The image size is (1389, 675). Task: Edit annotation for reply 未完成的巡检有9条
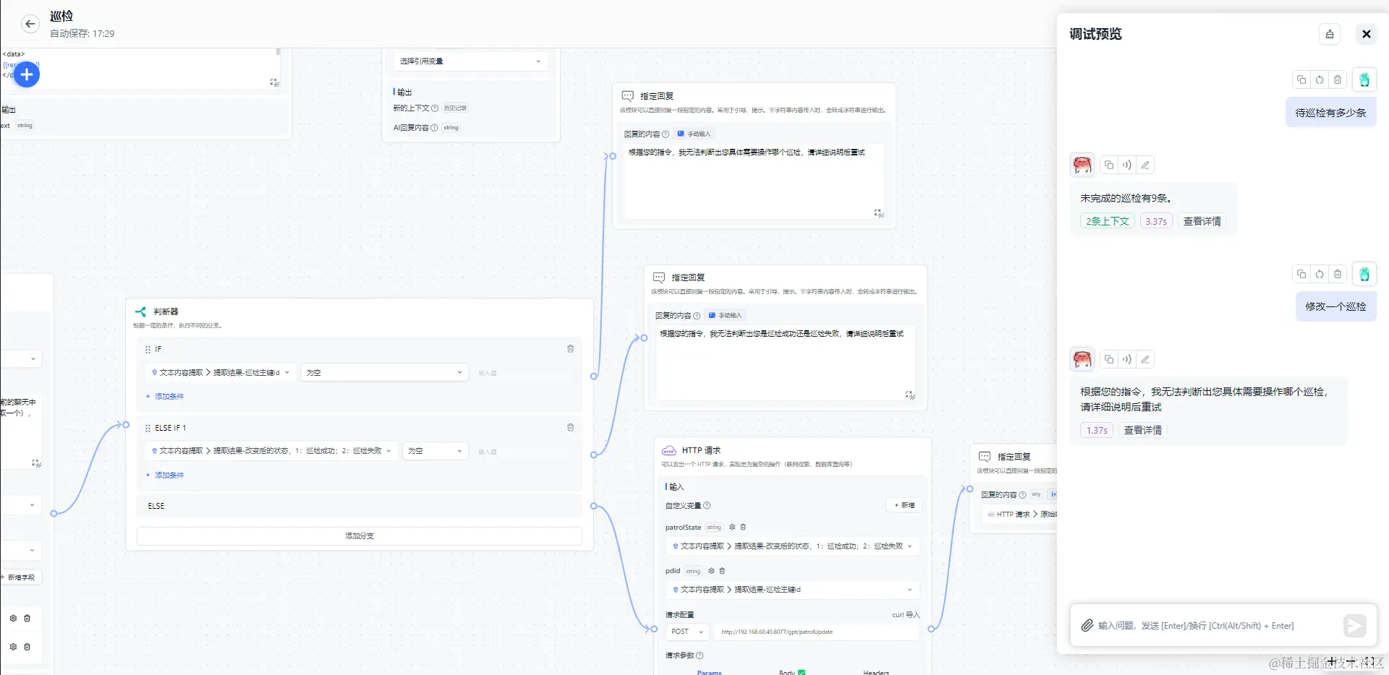[x=1145, y=165]
